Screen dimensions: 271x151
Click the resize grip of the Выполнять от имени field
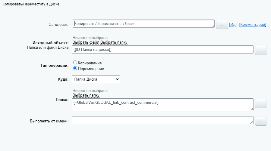coord(251,122)
